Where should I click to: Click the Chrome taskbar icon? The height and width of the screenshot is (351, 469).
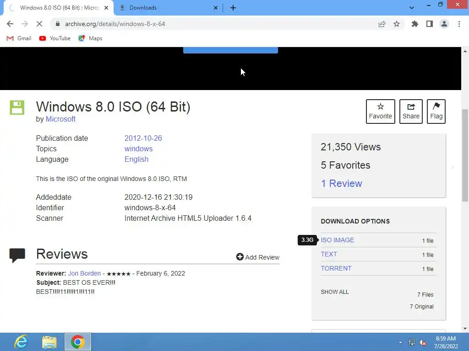[x=78, y=342]
